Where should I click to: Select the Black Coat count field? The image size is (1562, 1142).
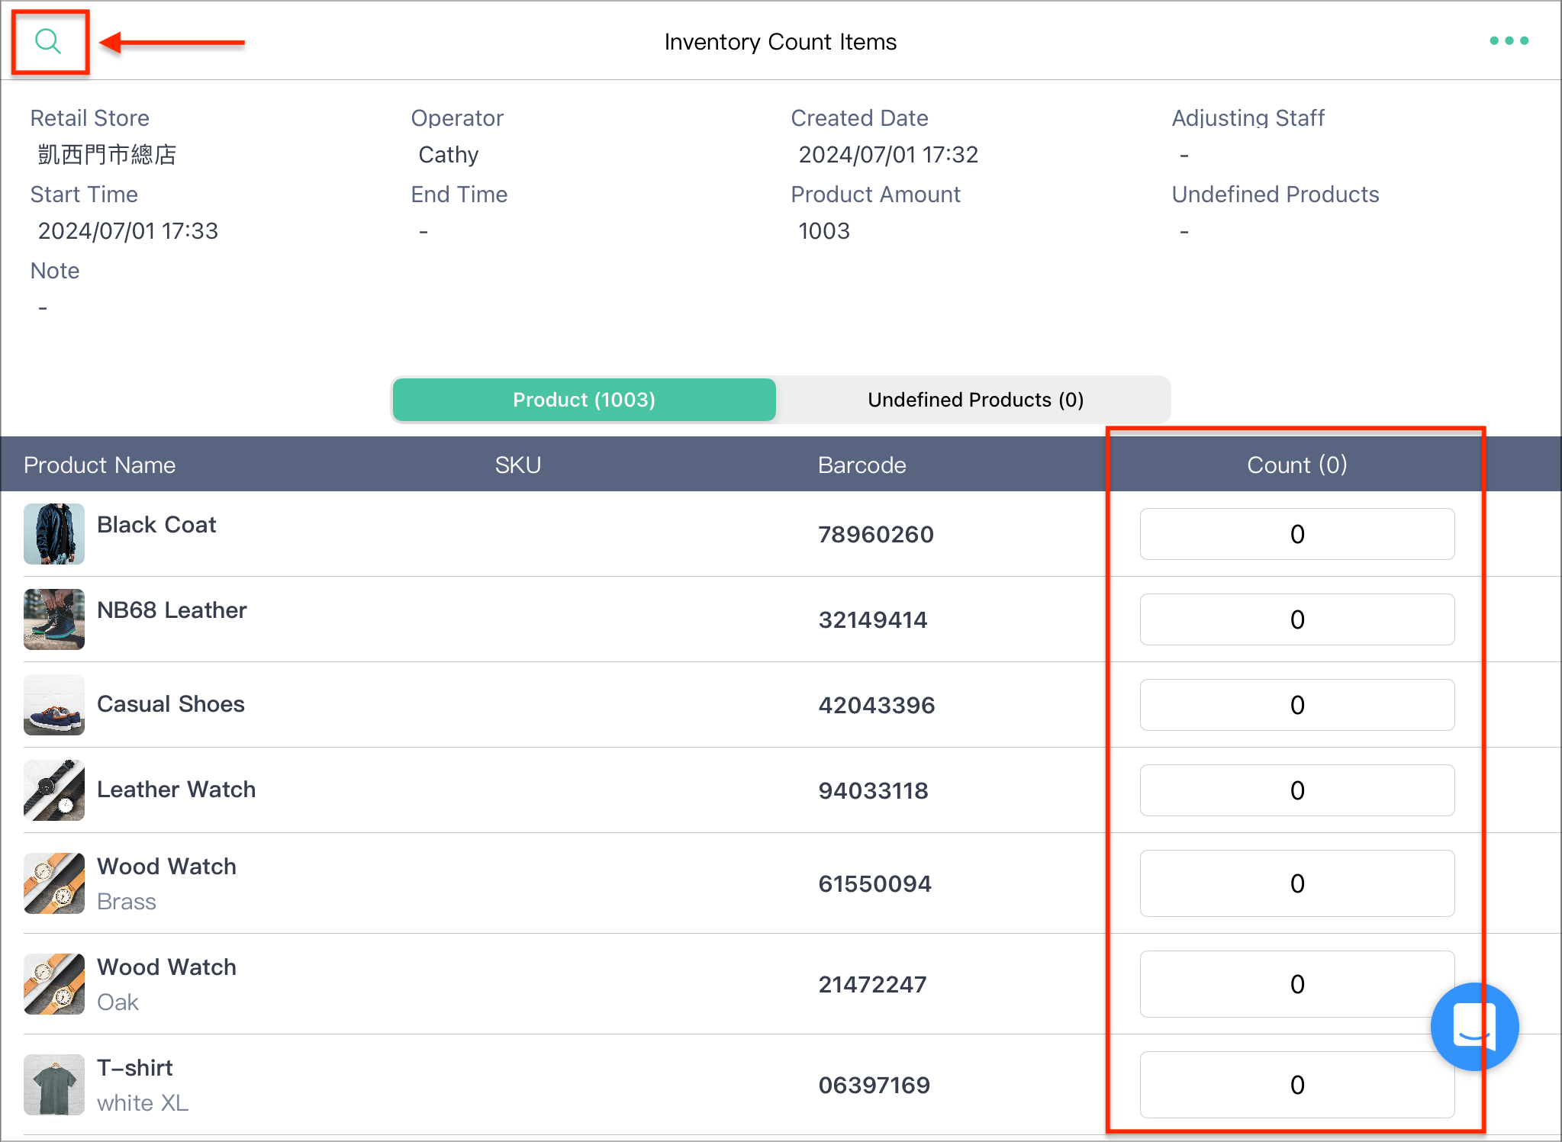[1297, 534]
